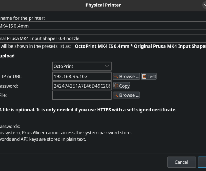This screenshot has width=206, height=171.
Task: Click the Copy button beside password
Action: point(122,86)
